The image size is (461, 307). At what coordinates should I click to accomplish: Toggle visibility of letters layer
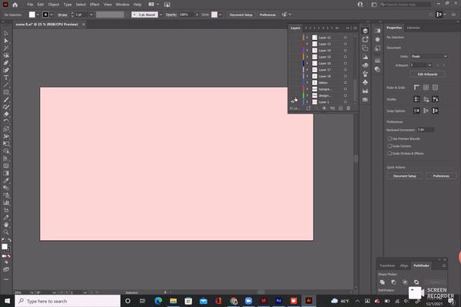[294, 83]
